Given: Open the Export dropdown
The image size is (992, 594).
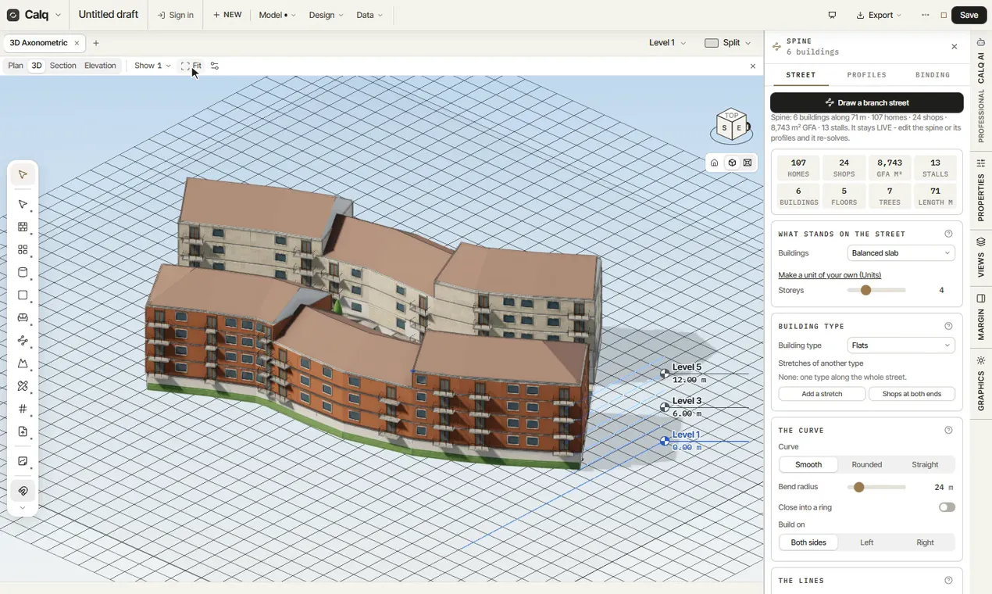Looking at the screenshot, I should click(x=880, y=15).
